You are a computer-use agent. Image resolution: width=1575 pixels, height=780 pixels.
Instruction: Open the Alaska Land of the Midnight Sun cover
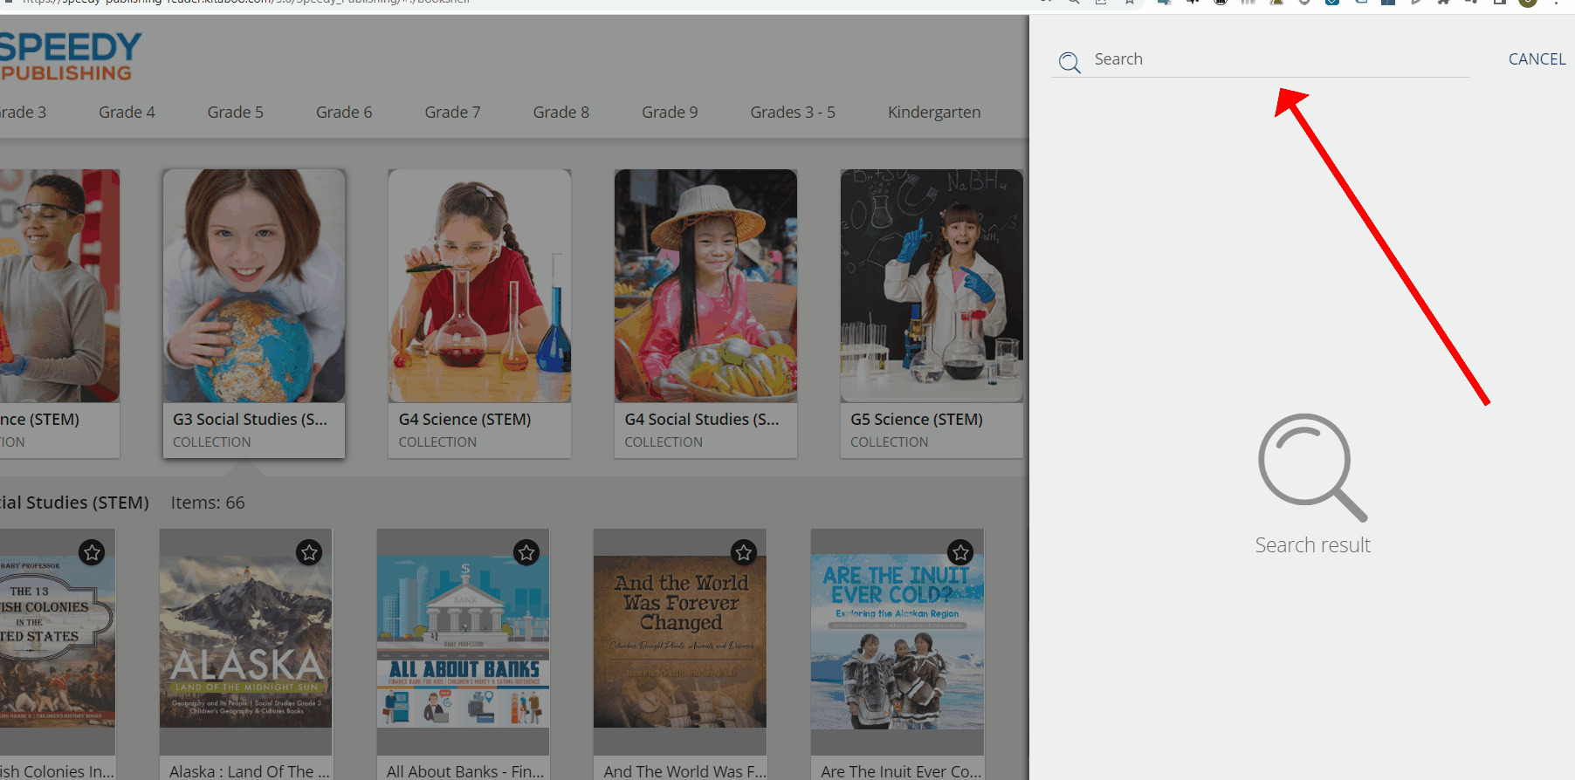click(x=245, y=641)
